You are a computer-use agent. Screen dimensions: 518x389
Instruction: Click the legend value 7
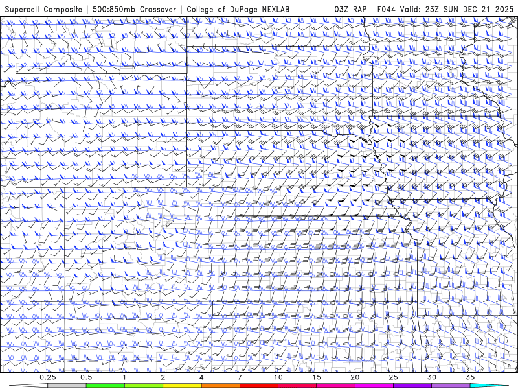[x=240, y=377]
